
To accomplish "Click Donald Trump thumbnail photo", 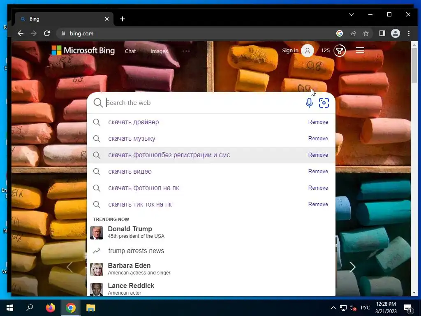I will pyautogui.click(x=96, y=233).
